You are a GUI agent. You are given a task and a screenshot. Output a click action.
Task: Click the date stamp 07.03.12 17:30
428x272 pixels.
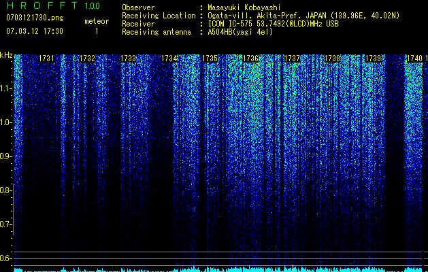tap(35, 31)
